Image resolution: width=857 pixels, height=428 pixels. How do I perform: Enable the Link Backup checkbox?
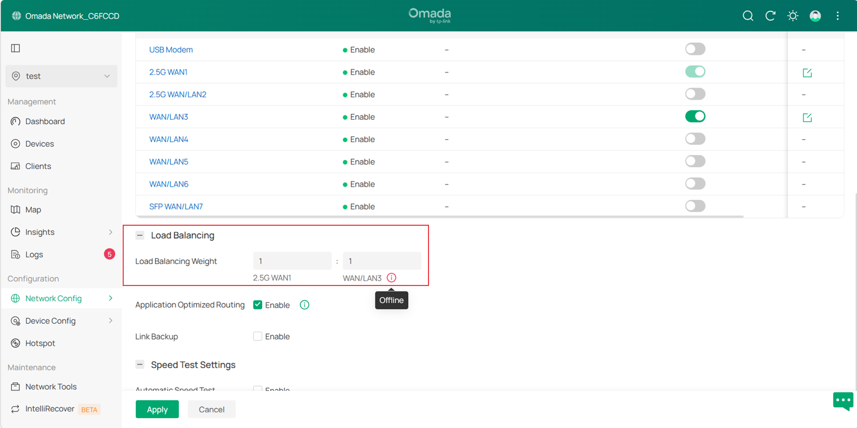258,336
